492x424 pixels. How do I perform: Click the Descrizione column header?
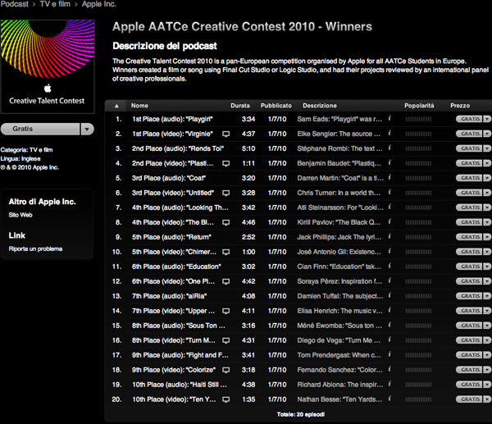click(320, 106)
